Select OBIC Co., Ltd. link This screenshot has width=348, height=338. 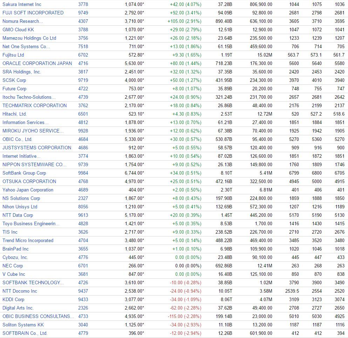tap(17, 139)
